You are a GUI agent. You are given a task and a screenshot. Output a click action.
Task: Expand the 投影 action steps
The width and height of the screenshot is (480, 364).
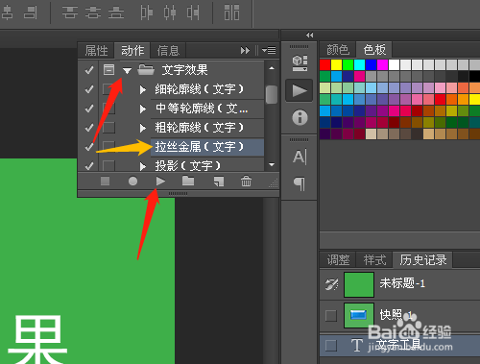coord(143,166)
